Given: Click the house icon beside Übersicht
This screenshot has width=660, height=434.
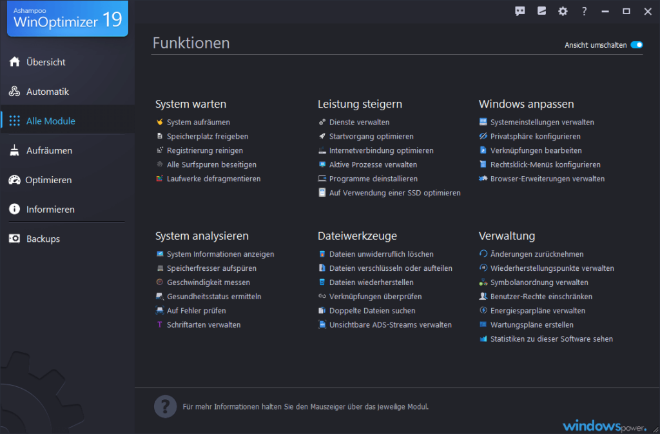Looking at the screenshot, I should pos(14,62).
